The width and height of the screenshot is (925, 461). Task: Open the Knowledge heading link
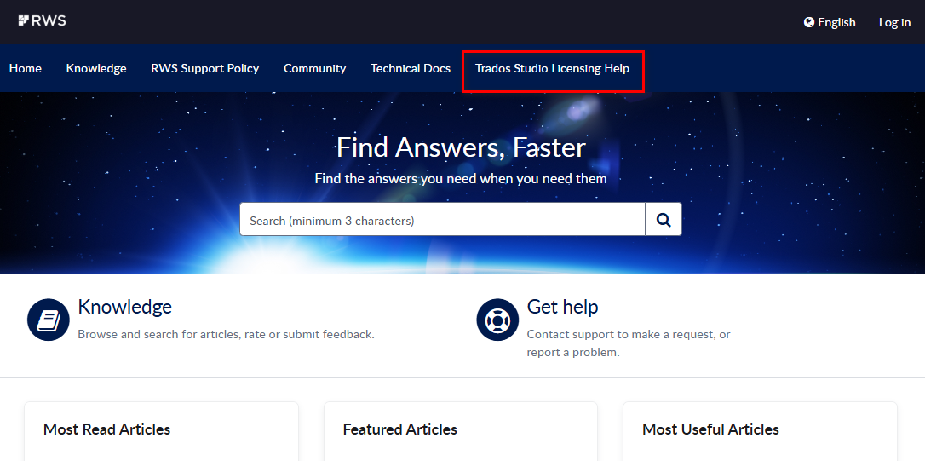pyautogui.click(x=124, y=307)
